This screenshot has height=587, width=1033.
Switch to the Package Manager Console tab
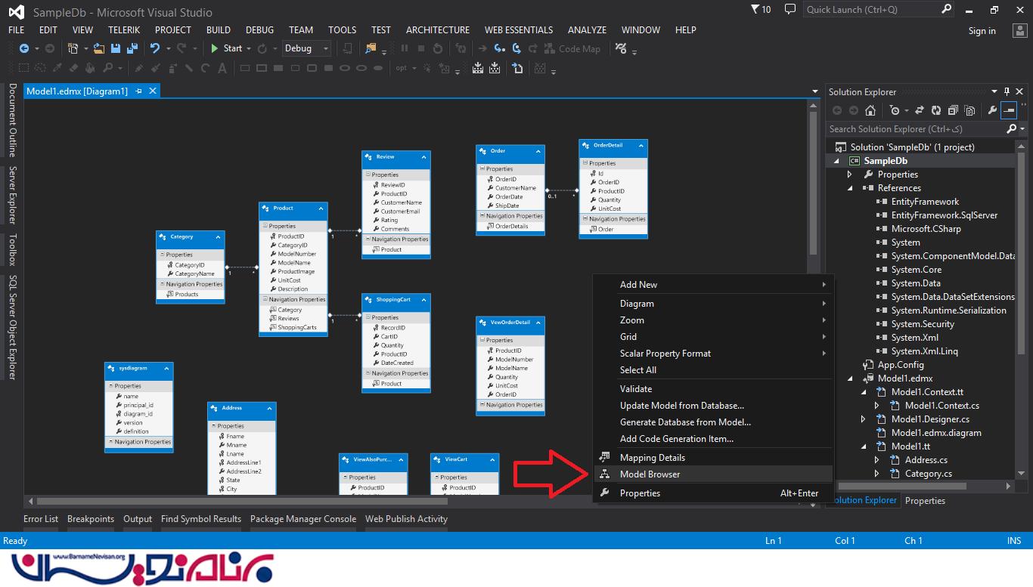302,519
